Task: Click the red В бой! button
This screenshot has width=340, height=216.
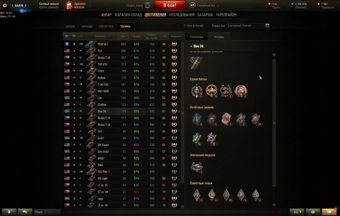Action: pos(170,5)
